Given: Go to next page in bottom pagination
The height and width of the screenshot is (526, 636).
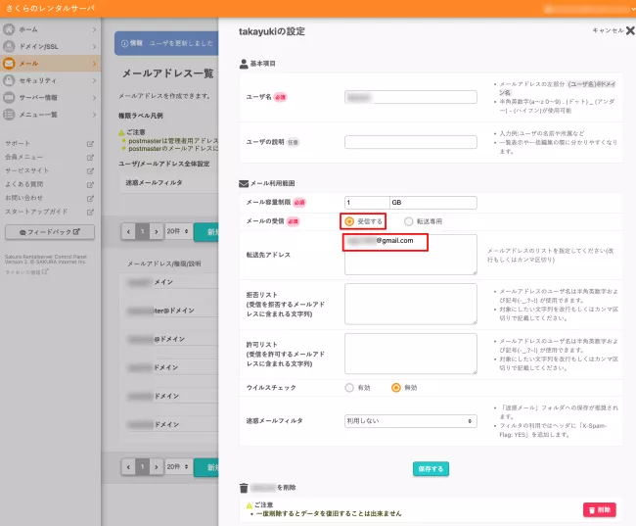Looking at the screenshot, I should (157, 467).
